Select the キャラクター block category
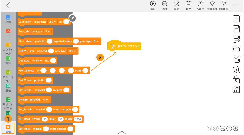Screen dimensions: 244x135 click(x=8, y=76)
